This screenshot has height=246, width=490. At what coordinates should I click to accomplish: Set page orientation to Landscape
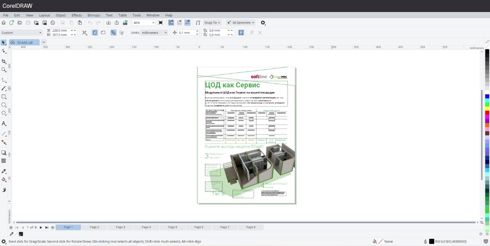[x=103, y=33]
